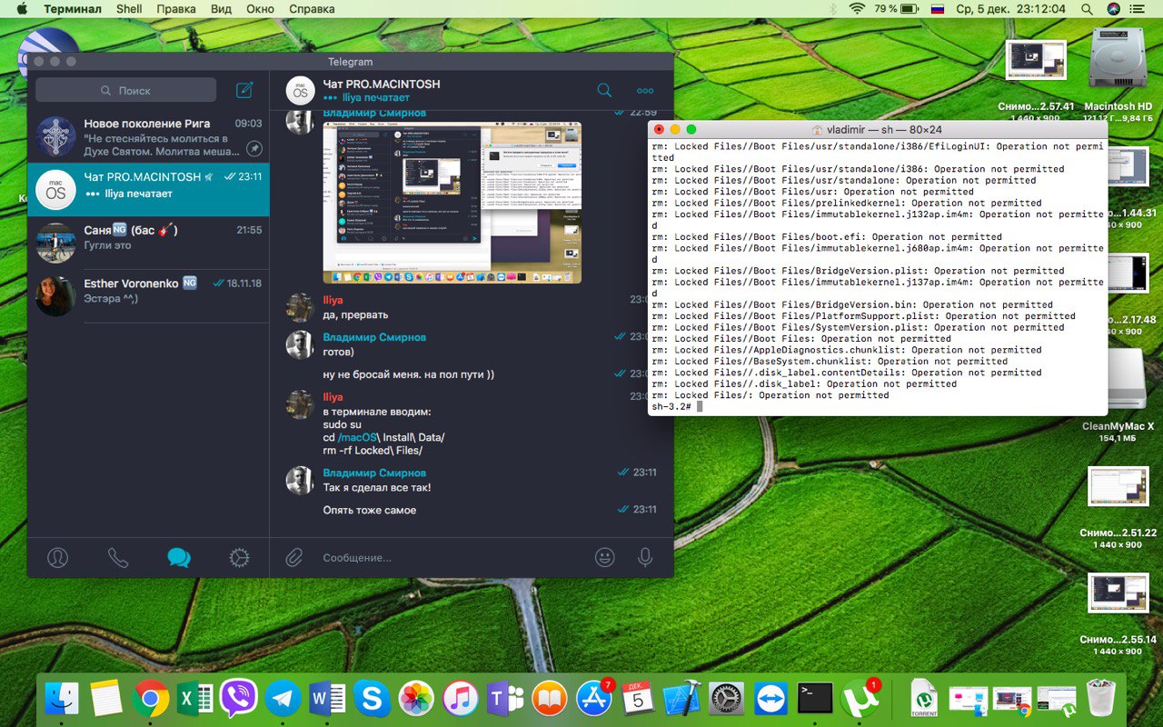This screenshot has width=1163, height=727.
Task: Open the Терминал menu
Action: click(73, 9)
